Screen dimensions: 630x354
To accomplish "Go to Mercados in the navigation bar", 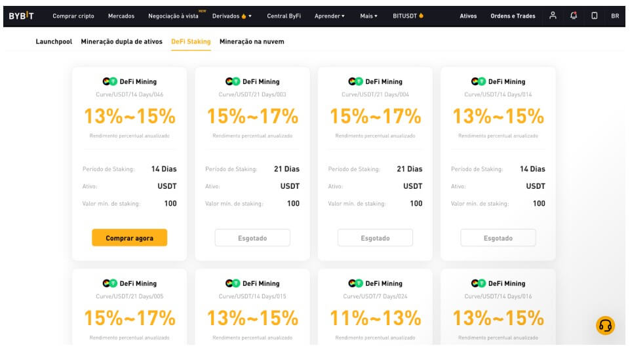I will [121, 16].
